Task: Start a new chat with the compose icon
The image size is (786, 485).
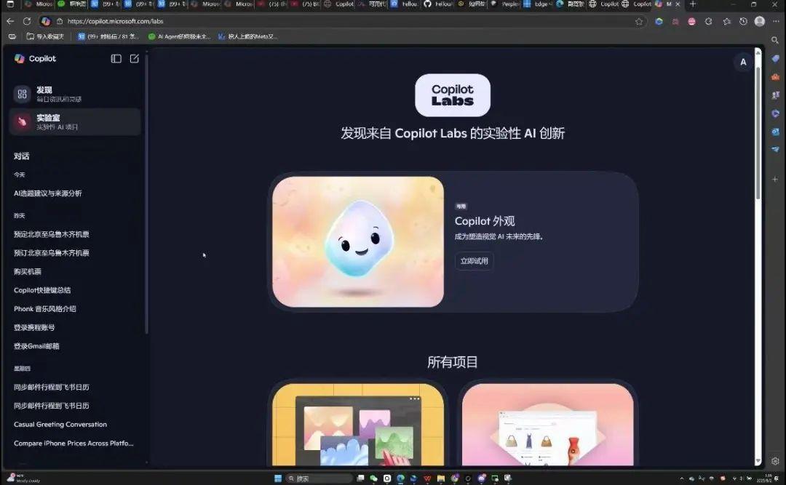Action: [x=134, y=59]
